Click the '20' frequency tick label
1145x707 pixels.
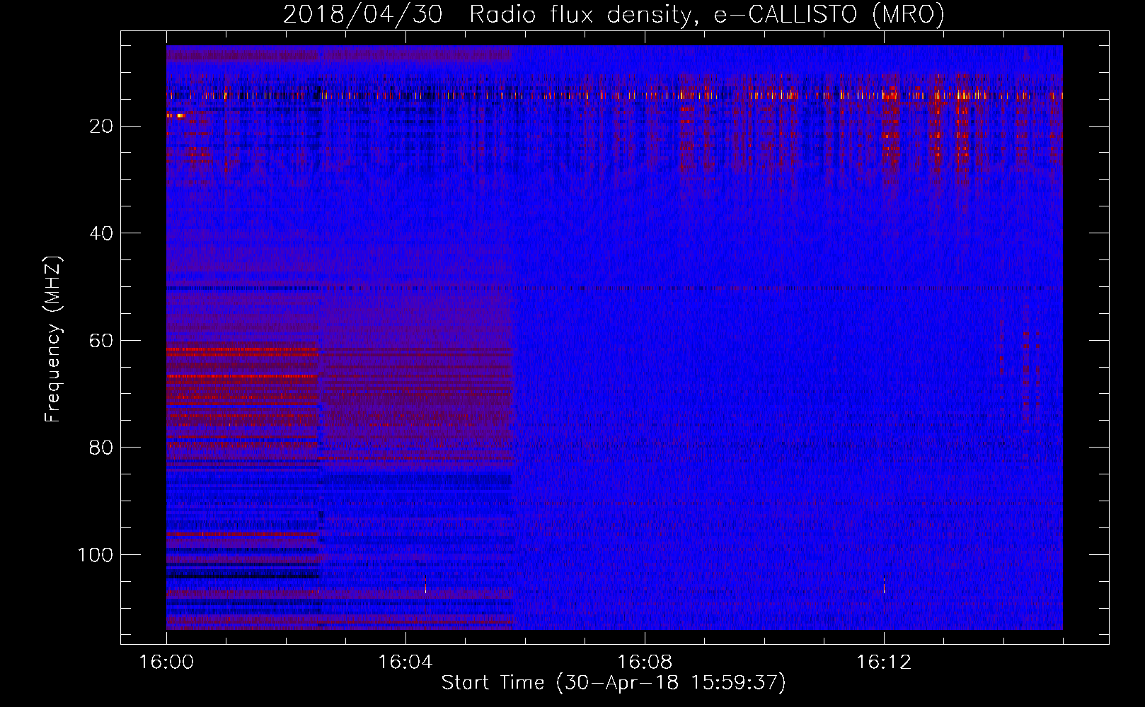point(102,127)
